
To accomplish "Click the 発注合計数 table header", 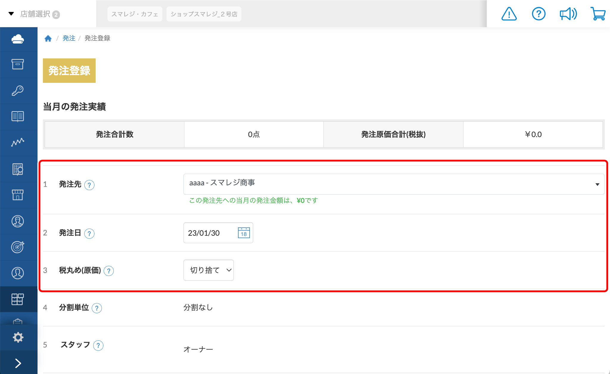I will click(114, 134).
